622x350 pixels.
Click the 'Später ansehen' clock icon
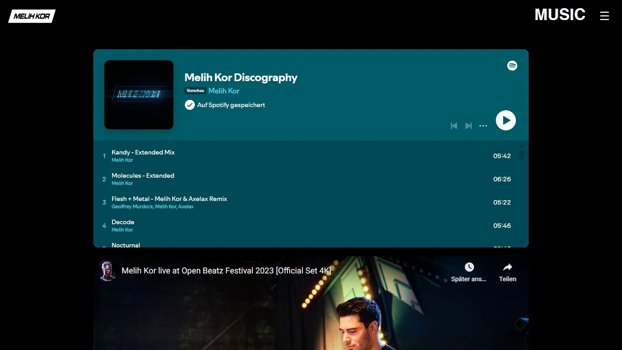click(x=469, y=267)
